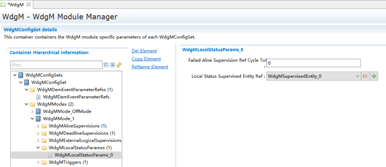
Task: Switch to the *WdgM tab
Action: tap(15, 5)
